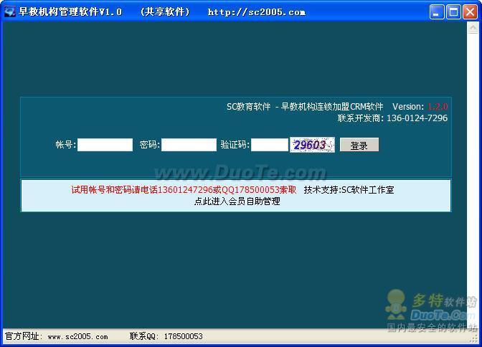
Task: Maximize the 早教机构管理软件 window
Action: [453, 12]
